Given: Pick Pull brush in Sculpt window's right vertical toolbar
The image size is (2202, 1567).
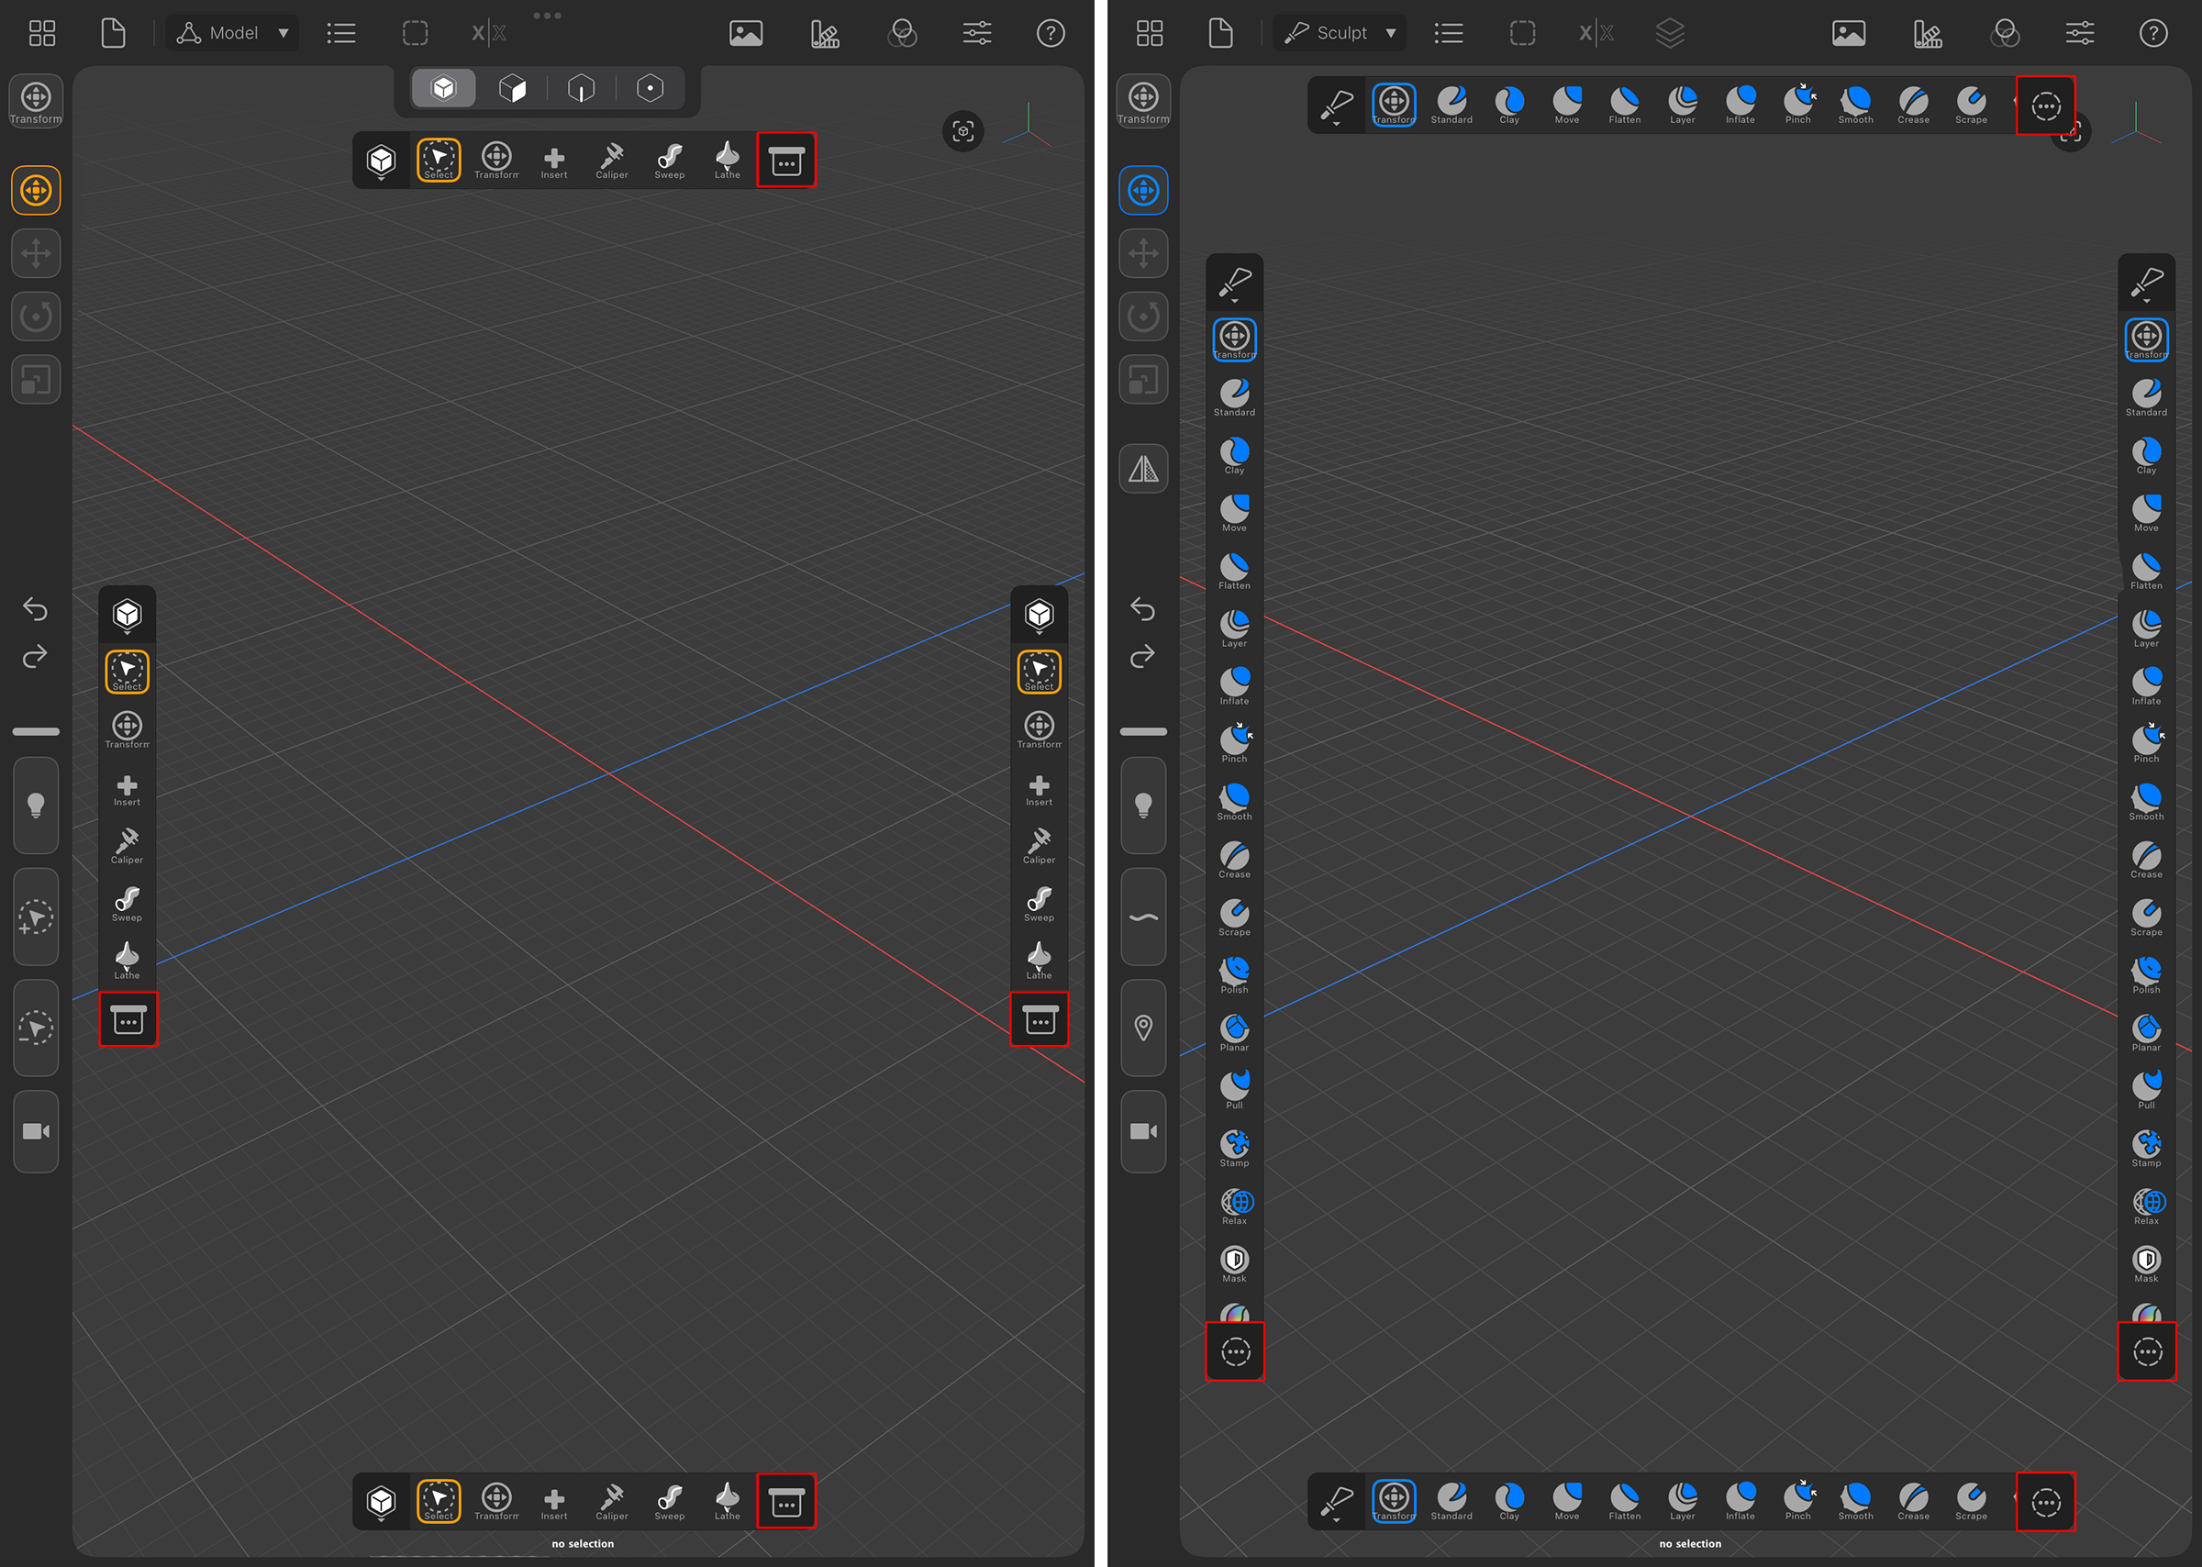Looking at the screenshot, I should click(2146, 1090).
